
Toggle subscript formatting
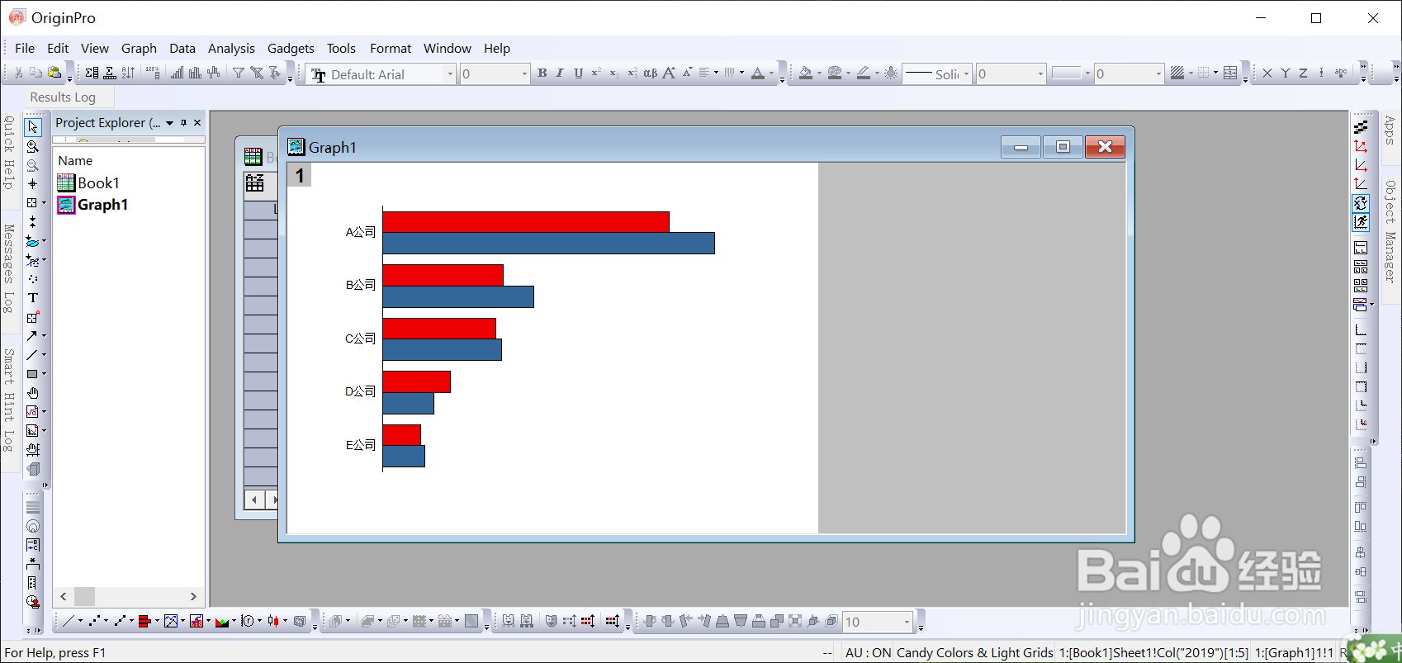[613, 73]
